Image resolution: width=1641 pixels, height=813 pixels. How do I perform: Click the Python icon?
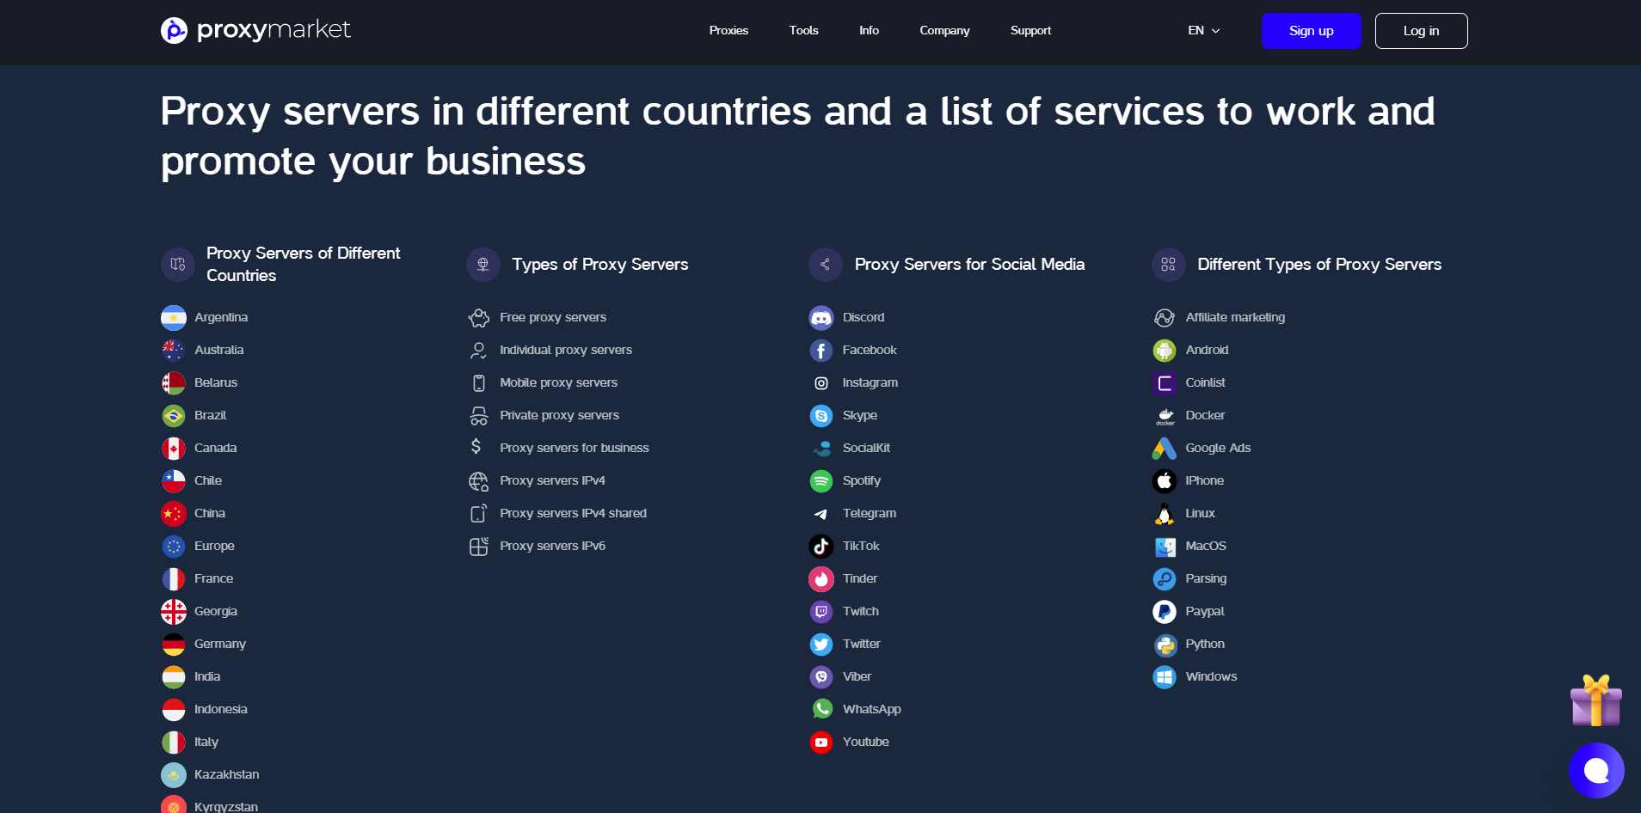tap(1165, 645)
